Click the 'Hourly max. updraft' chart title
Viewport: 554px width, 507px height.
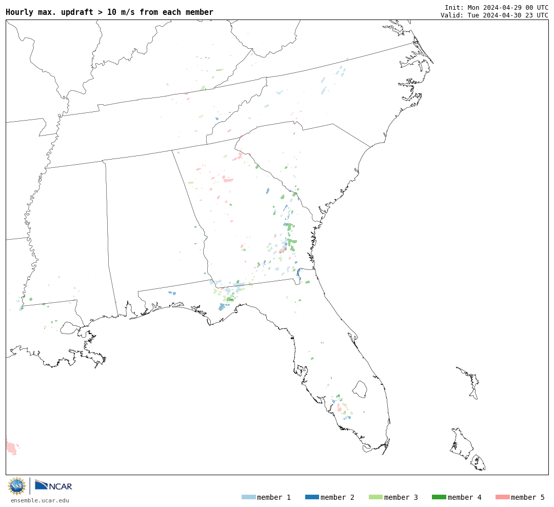pos(110,12)
